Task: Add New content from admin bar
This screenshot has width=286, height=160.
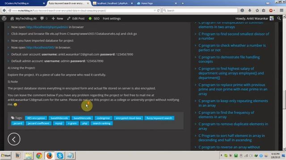Action: (x=57, y=19)
